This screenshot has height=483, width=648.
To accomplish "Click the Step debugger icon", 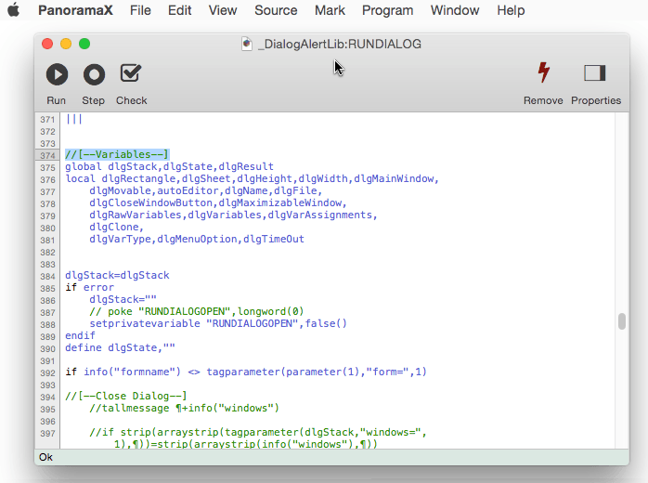I will (94, 74).
